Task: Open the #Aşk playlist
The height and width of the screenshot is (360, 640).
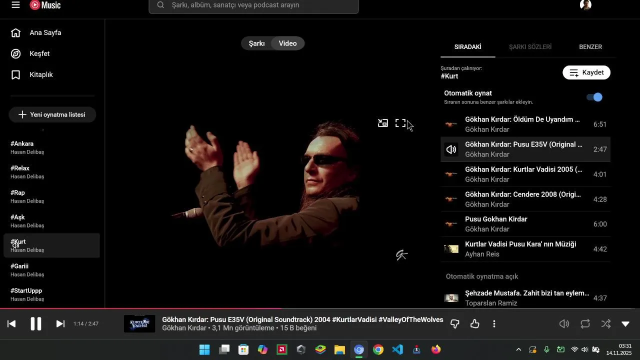Action: click(x=52, y=221)
